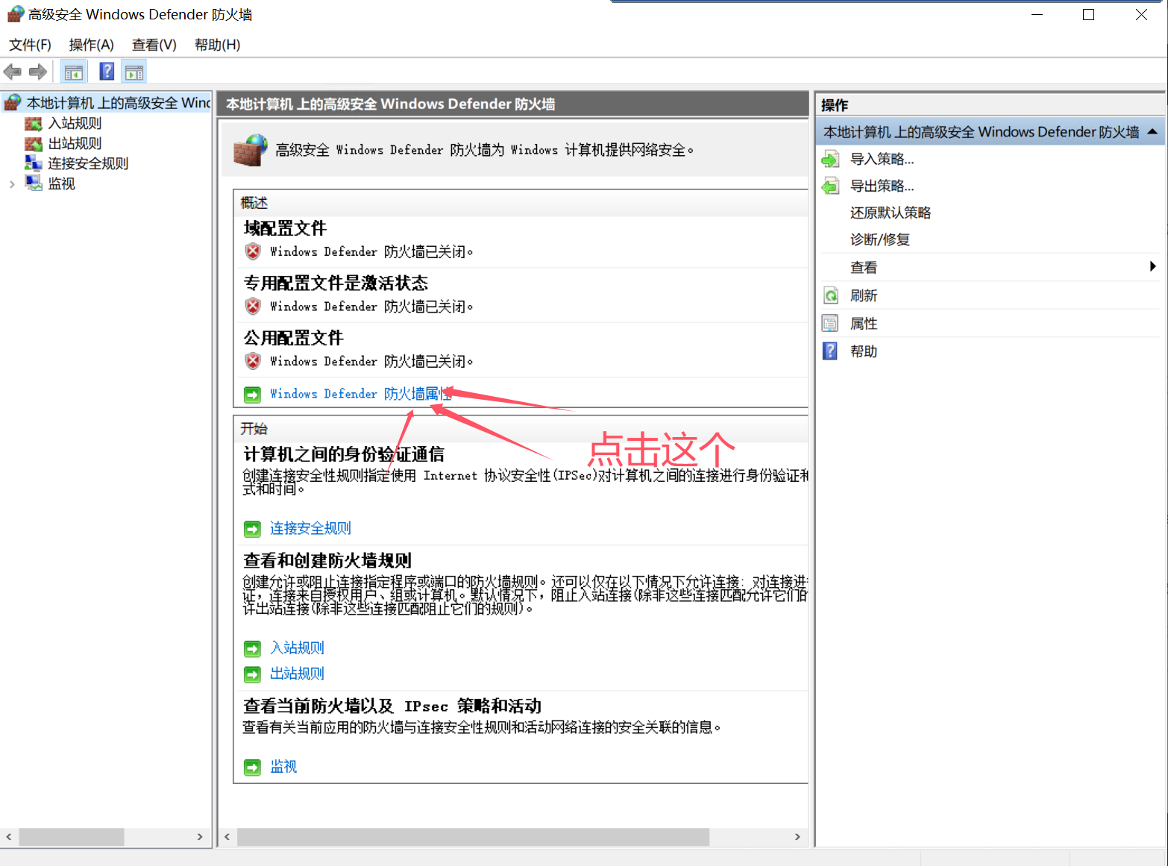Viewport: 1168px width, 866px height.
Task: Click the green arrow icon beside 防火墙属性
Action: click(x=253, y=394)
